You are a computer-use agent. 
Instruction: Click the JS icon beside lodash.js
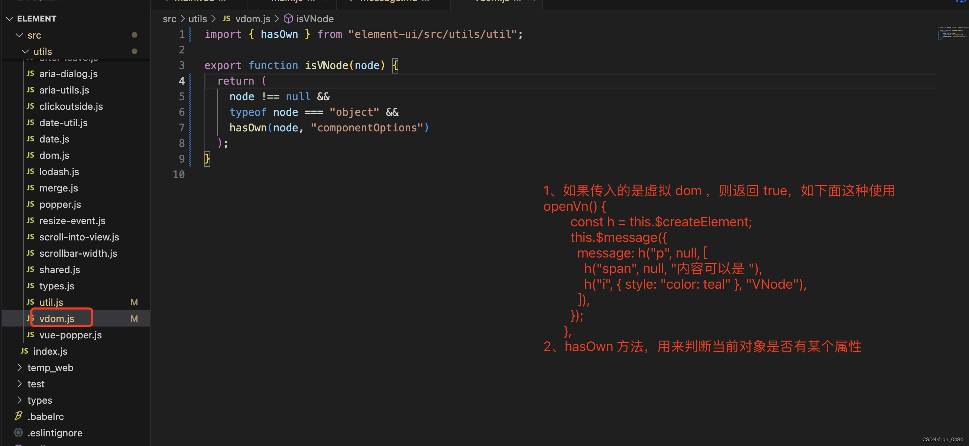point(30,171)
